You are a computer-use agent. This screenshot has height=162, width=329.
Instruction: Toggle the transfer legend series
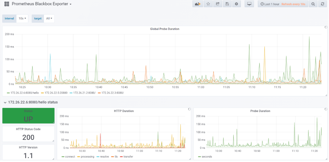click(x=126, y=157)
